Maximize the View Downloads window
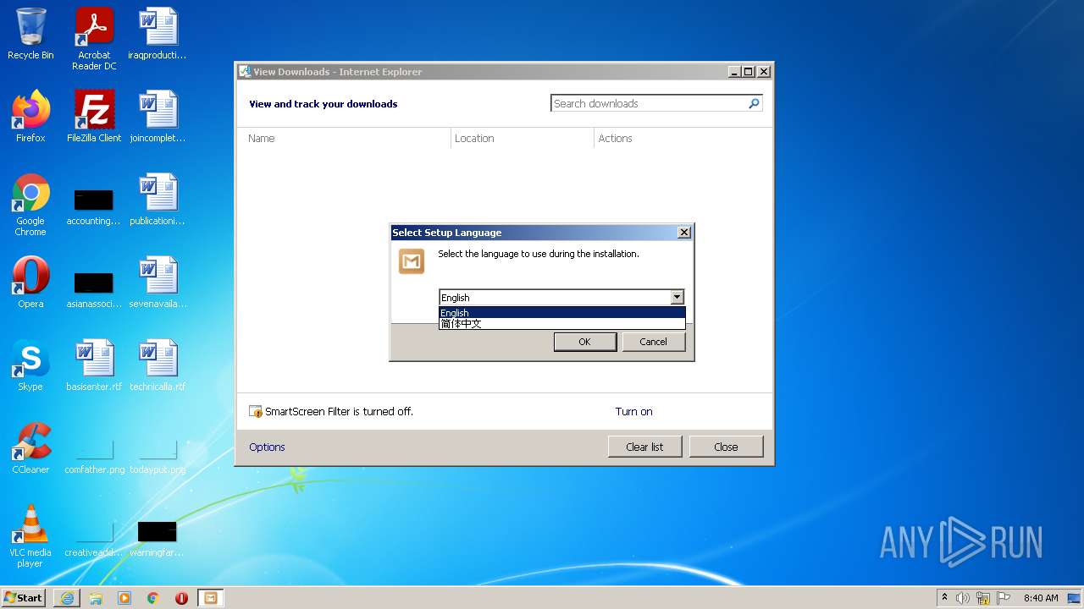This screenshot has height=609, width=1084. click(x=749, y=72)
